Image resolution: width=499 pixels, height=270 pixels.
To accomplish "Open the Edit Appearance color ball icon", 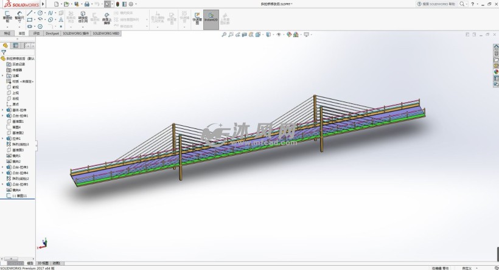I will (x=289, y=34).
